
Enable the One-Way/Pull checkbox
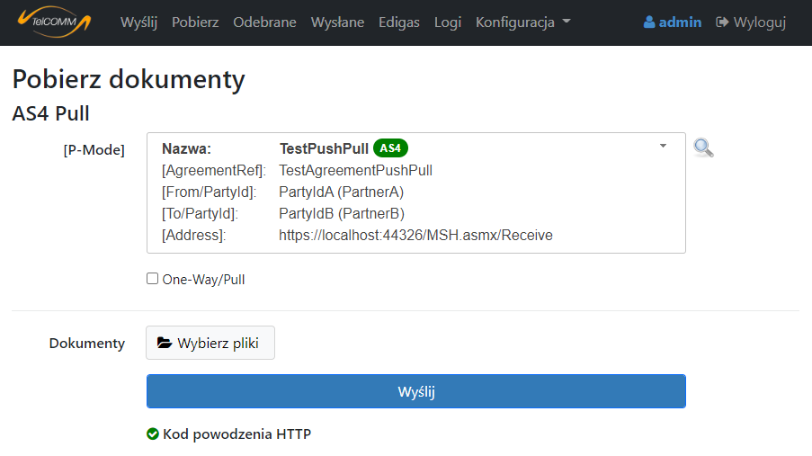coord(153,279)
